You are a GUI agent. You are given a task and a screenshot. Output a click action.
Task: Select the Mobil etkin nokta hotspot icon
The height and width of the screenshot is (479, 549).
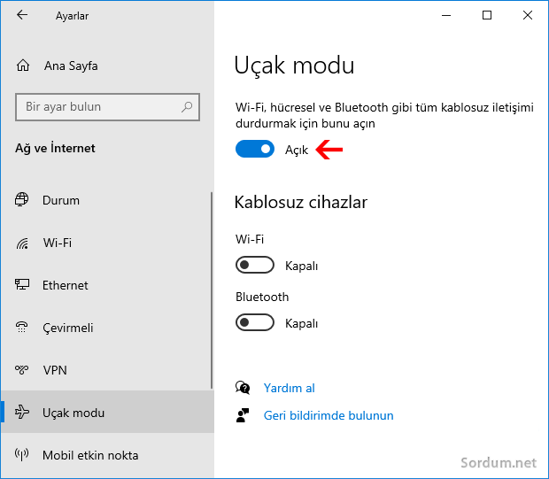tap(22, 455)
